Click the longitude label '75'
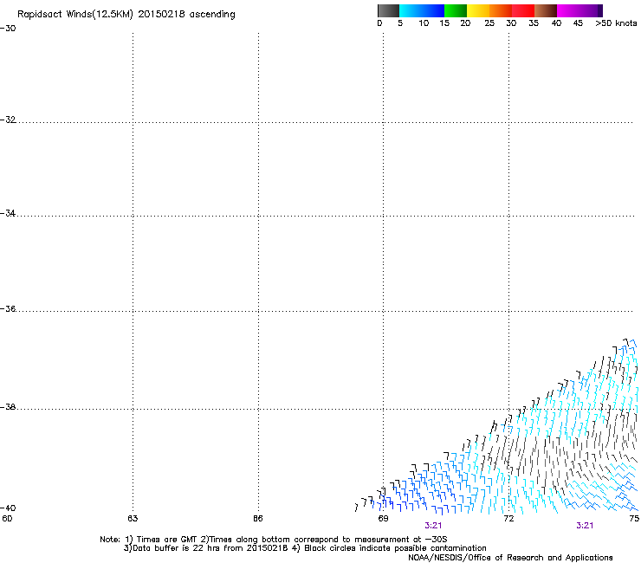The height and width of the screenshot is (563, 641). click(634, 519)
